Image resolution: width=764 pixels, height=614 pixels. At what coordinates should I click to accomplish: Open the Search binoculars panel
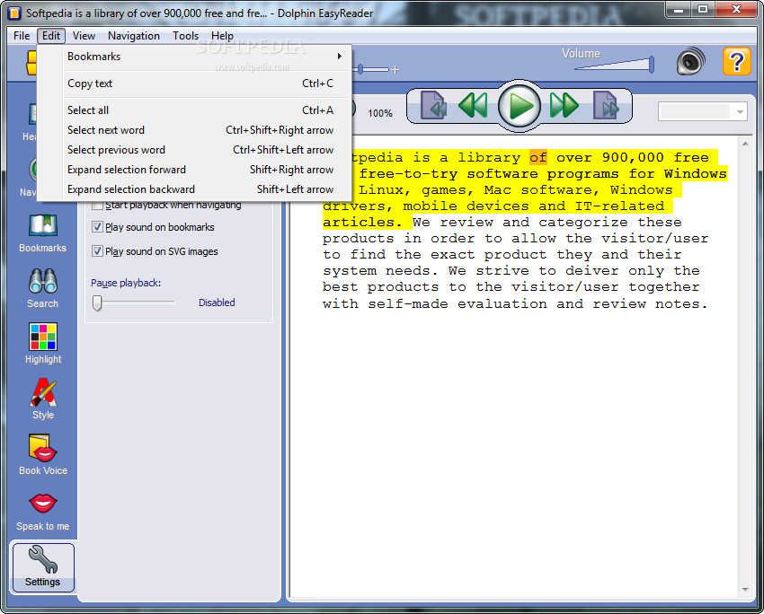[43, 288]
